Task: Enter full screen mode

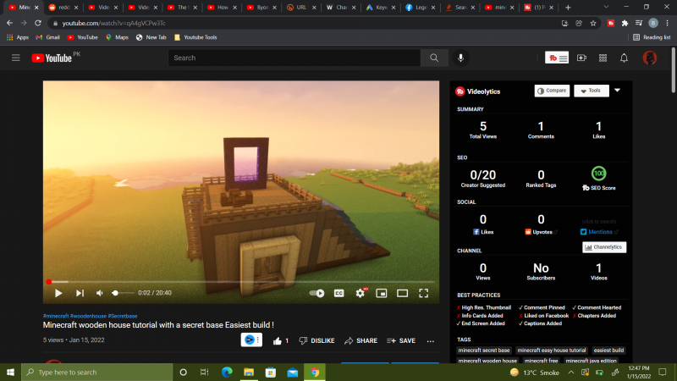Action: coord(424,293)
